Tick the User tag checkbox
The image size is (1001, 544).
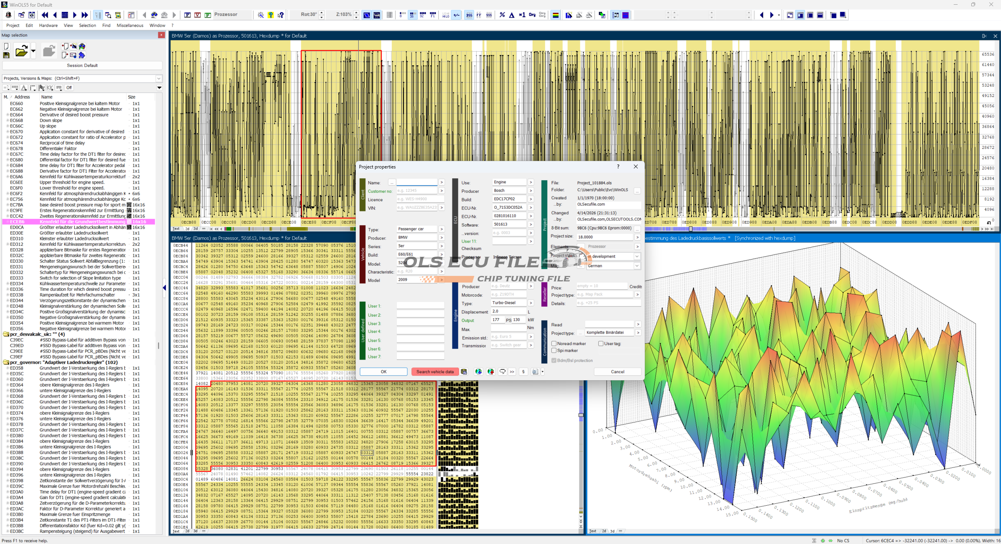pos(601,344)
